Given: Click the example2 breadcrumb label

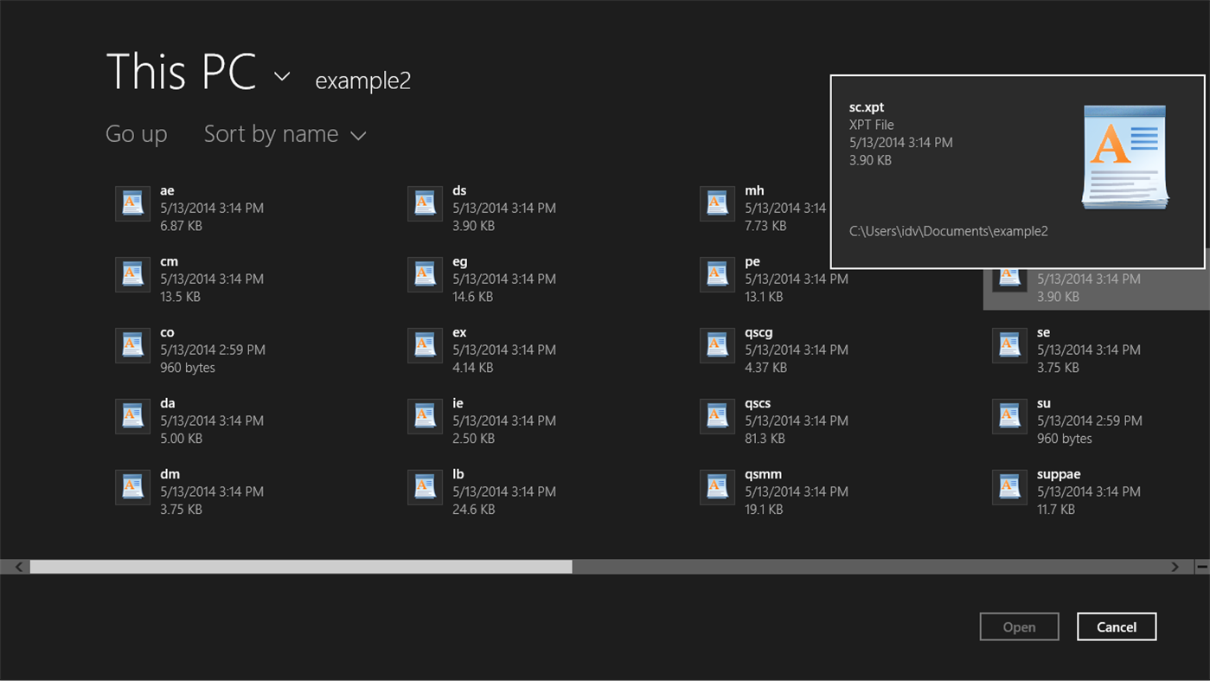Looking at the screenshot, I should (x=362, y=80).
